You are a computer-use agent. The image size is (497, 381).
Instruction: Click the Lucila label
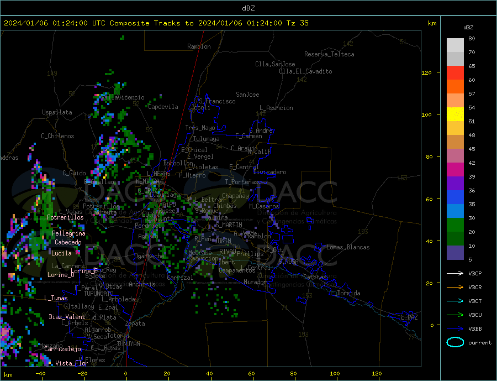[x=61, y=253]
